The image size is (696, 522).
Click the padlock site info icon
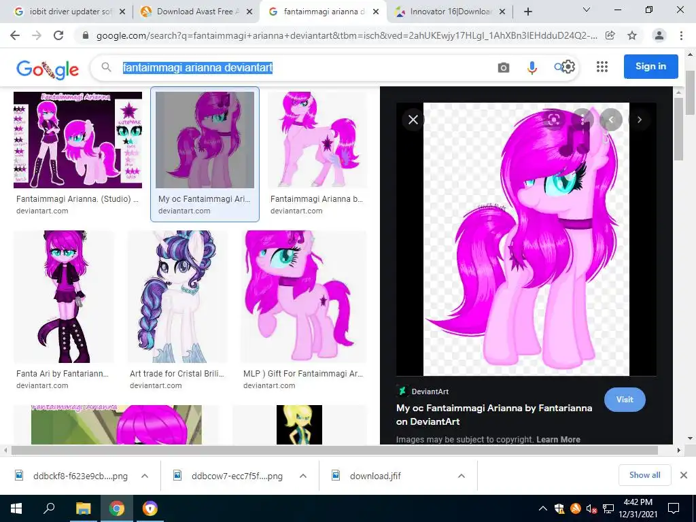86,35
